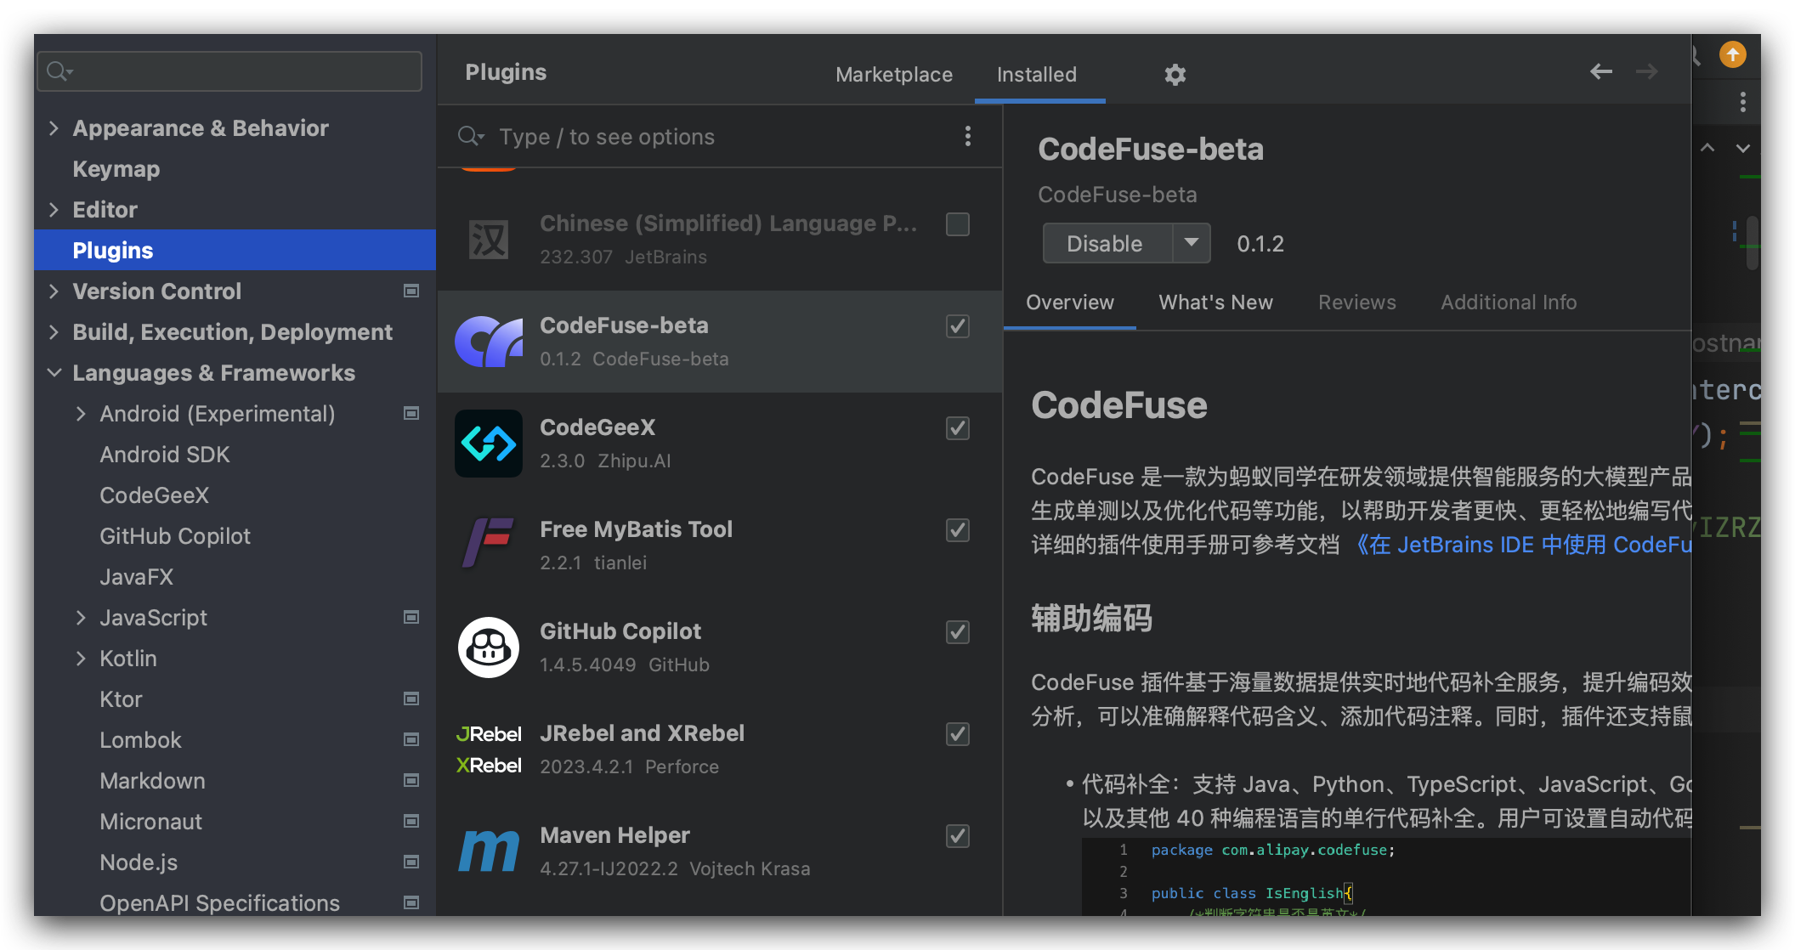Click the plugin search input field

[680, 136]
